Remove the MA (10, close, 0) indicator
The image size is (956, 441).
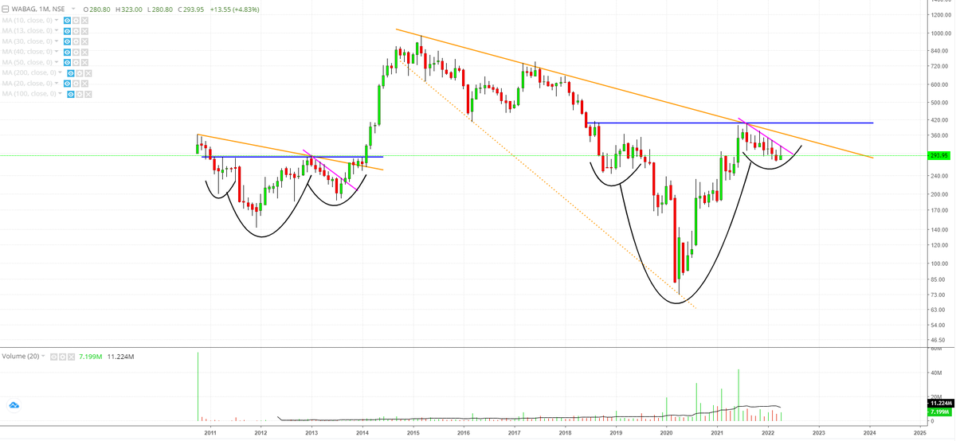(84, 21)
